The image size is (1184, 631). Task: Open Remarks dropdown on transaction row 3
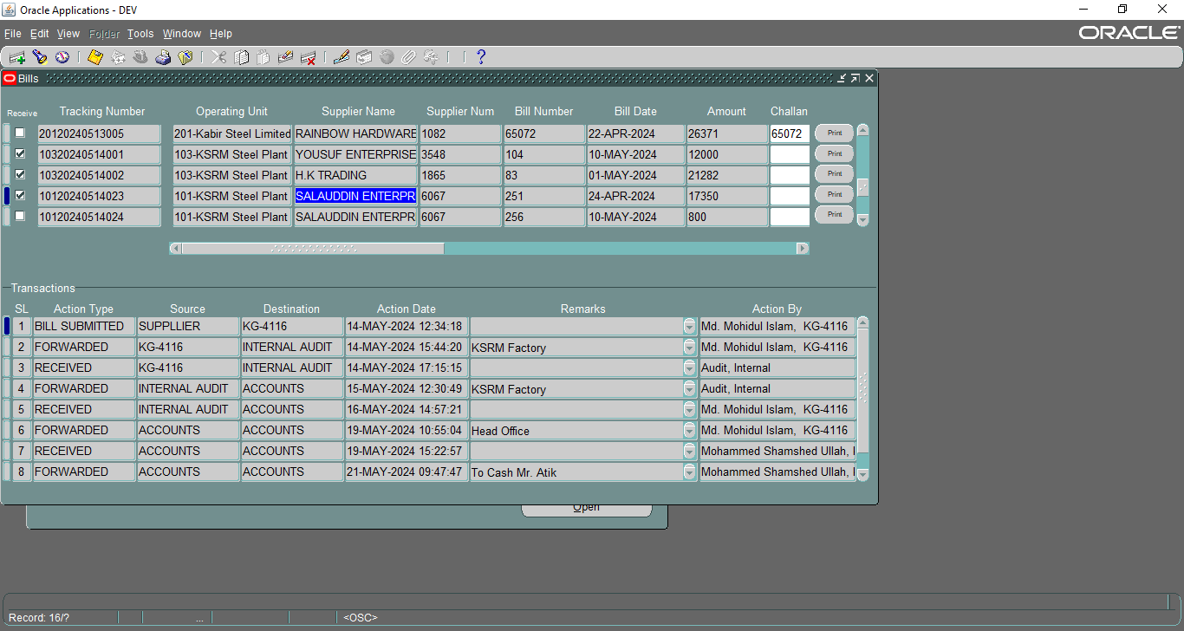point(690,368)
